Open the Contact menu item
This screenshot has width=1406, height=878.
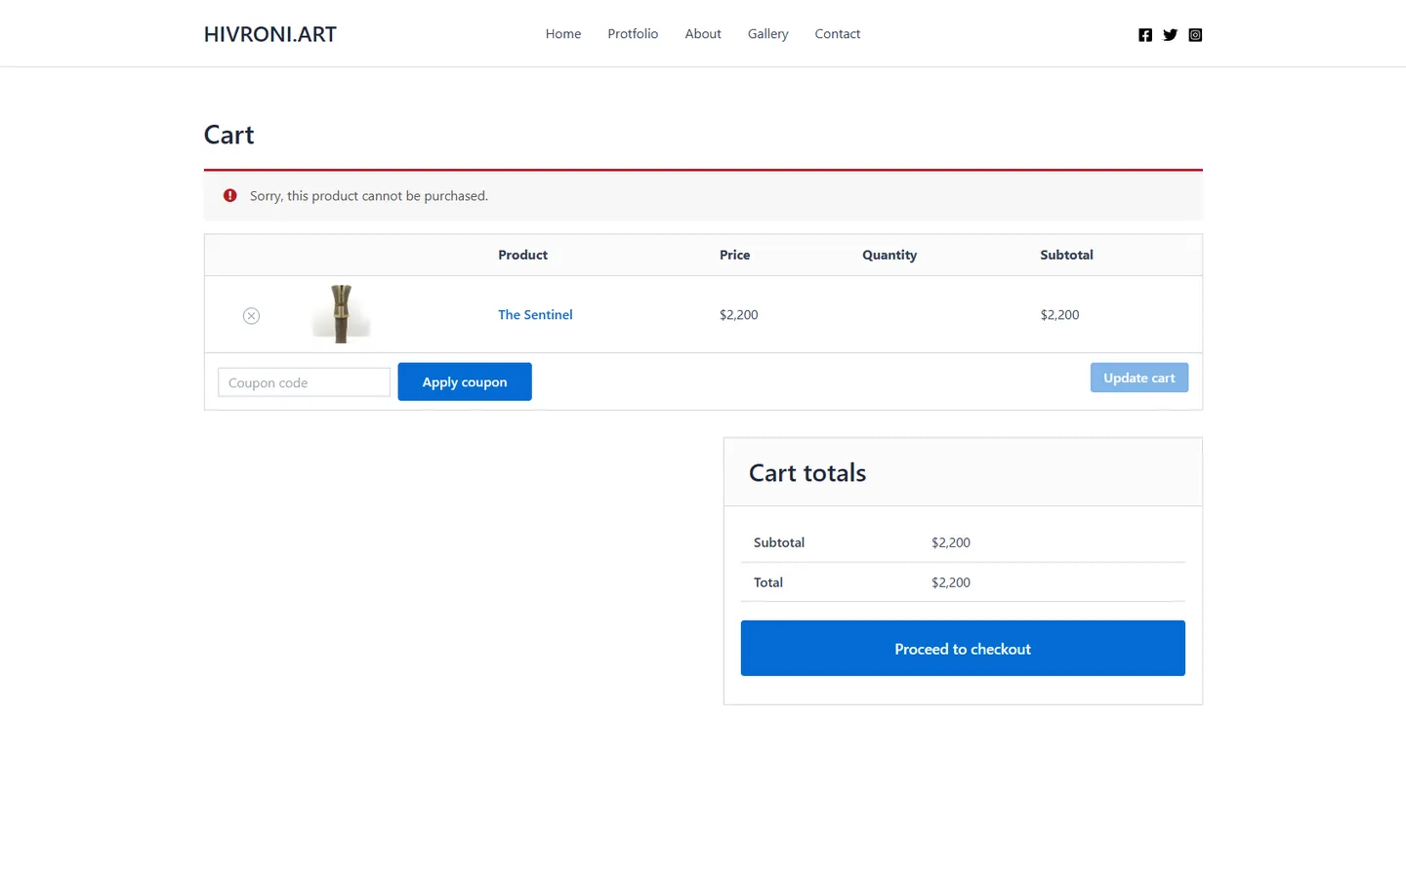[838, 34]
